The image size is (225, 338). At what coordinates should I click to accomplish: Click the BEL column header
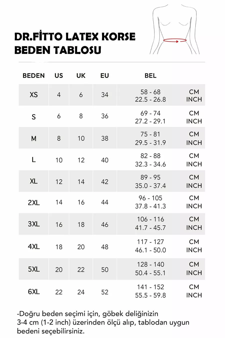(x=150, y=76)
